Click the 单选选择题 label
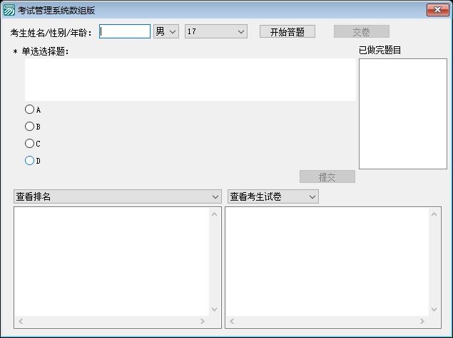Screen dimensions: 453x338 coord(41,51)
